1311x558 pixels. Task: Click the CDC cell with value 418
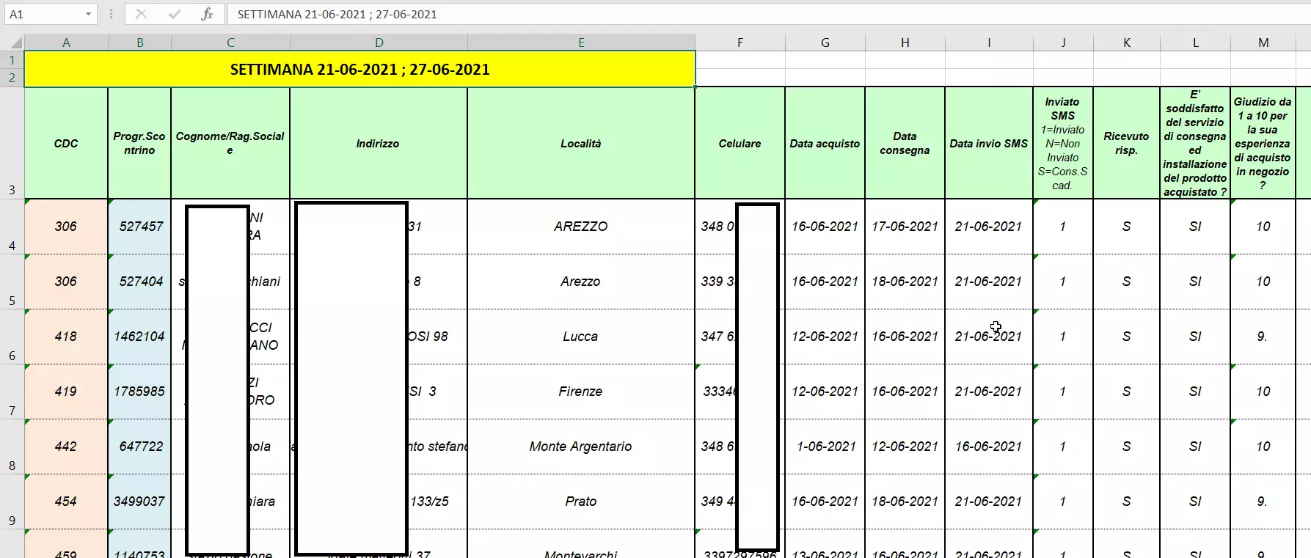[x=66, y=337]
